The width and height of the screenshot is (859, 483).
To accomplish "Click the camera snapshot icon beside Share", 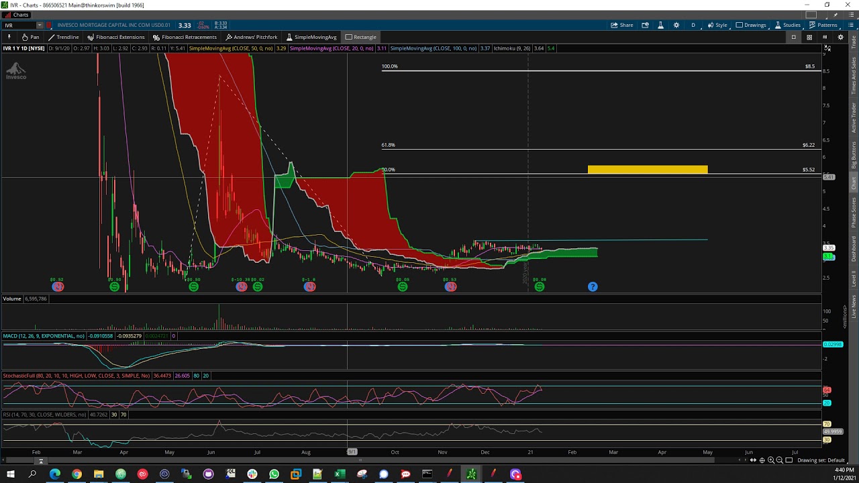I will [x=645, y=25].
